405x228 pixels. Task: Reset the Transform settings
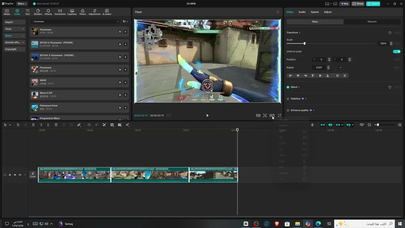pyautogui.click(x=389, y=33)
